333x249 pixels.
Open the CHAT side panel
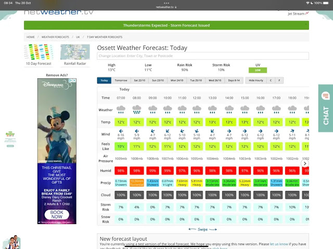point(326,108)
